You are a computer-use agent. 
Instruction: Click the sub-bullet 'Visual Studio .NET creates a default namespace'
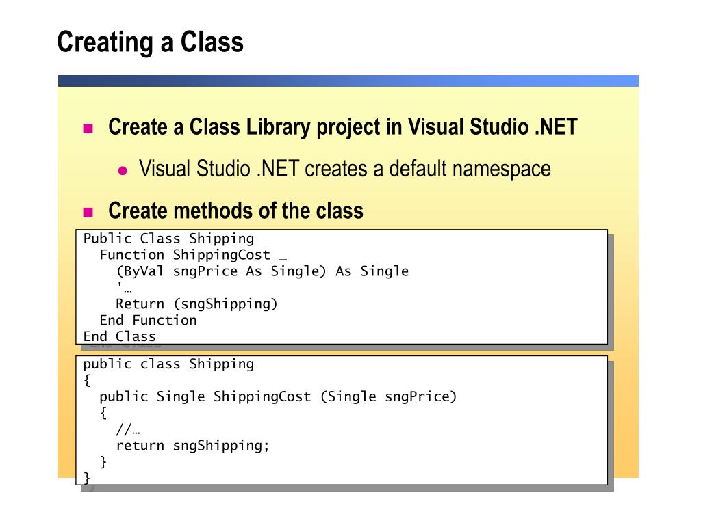point(345,170)
